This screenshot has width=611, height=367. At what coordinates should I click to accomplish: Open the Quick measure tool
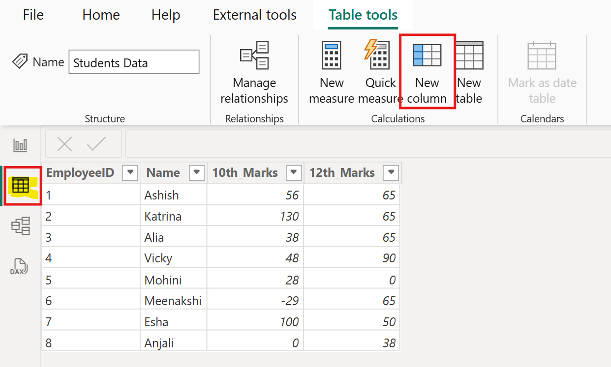[x=377, y=71]
